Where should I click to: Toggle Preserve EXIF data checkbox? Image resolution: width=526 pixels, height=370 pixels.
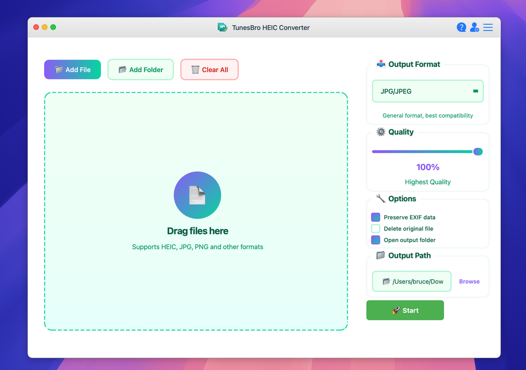376,217
